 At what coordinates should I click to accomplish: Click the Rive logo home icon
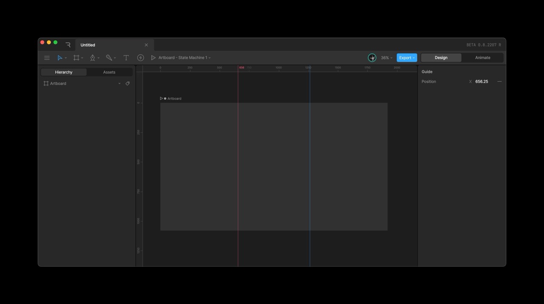(68, 45)
